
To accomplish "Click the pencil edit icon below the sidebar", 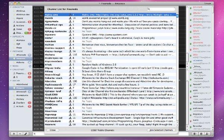I will coord(26,134).
